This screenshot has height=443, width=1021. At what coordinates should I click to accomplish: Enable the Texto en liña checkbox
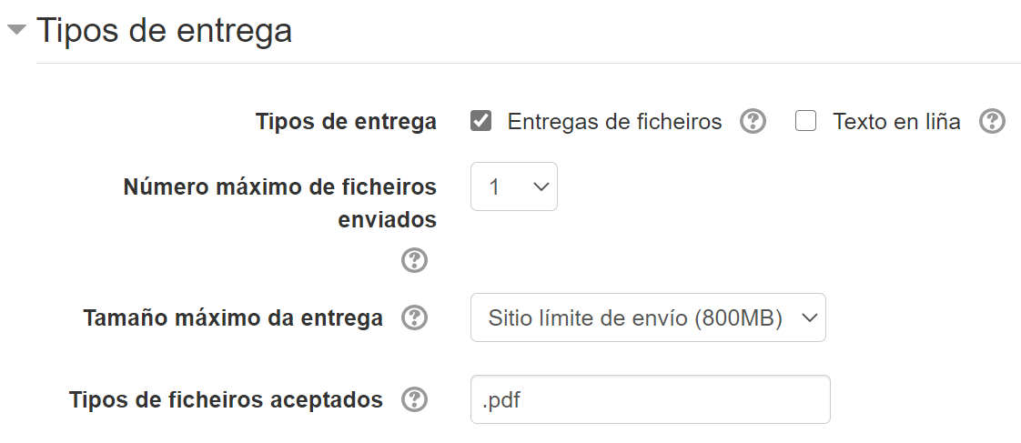[805, 121]
